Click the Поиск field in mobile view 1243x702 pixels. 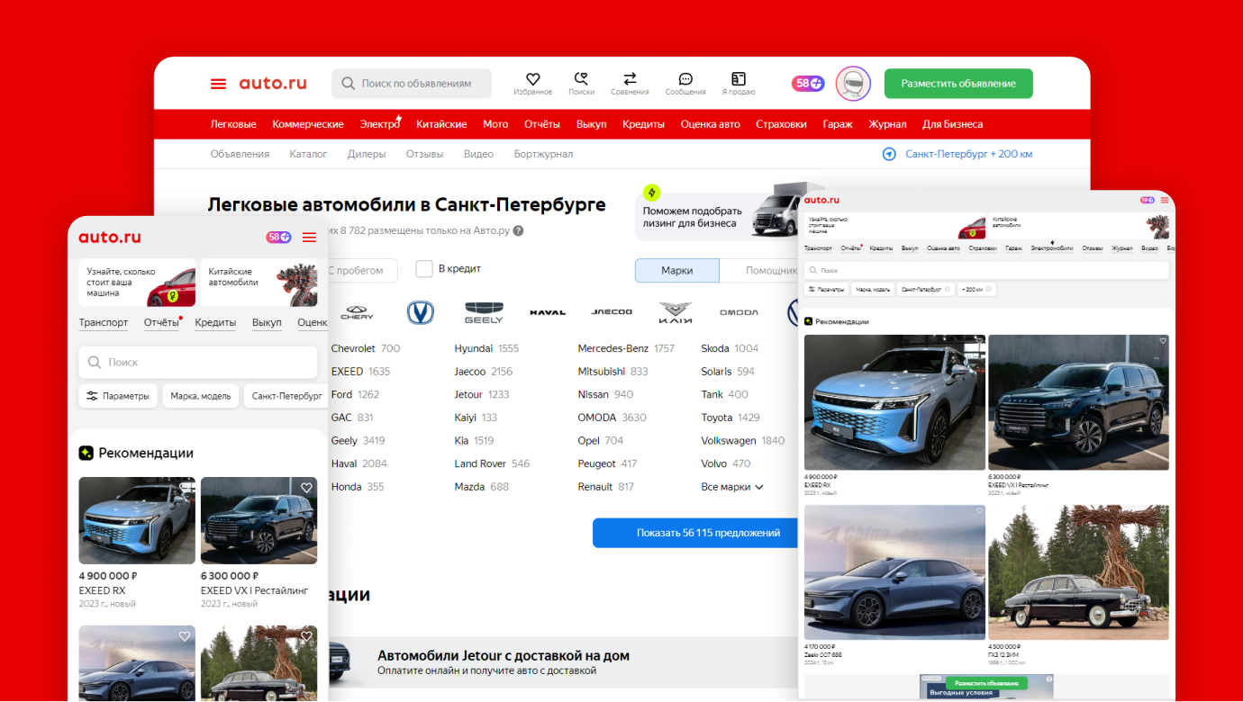click(x=198, y=362)
